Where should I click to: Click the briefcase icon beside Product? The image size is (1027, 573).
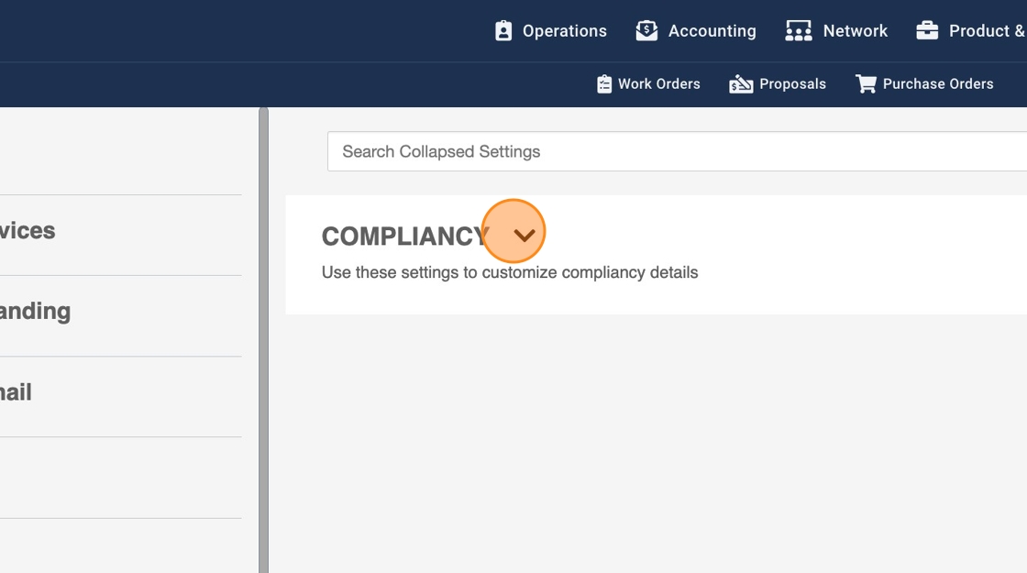pyautogui.click(x=927, y=31)
